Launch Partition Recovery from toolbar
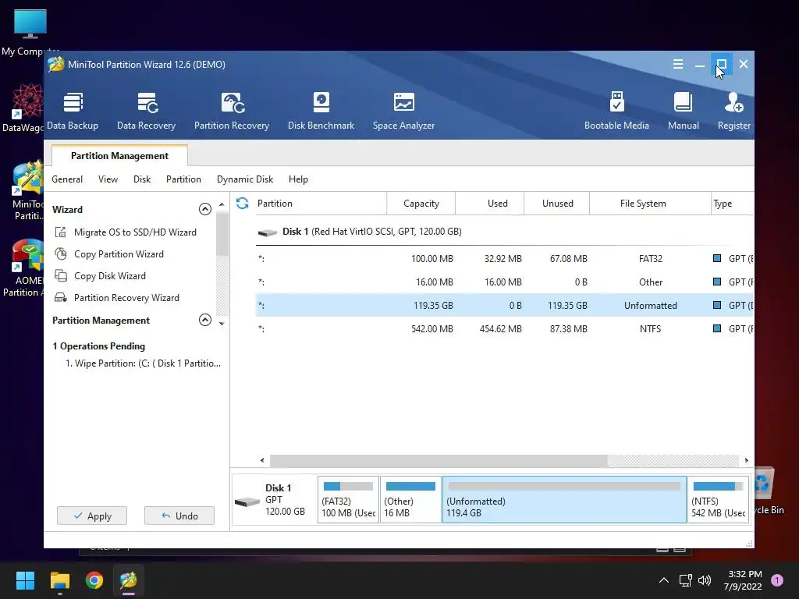This screenshot has height=599, width=799. tap(232, 111)
